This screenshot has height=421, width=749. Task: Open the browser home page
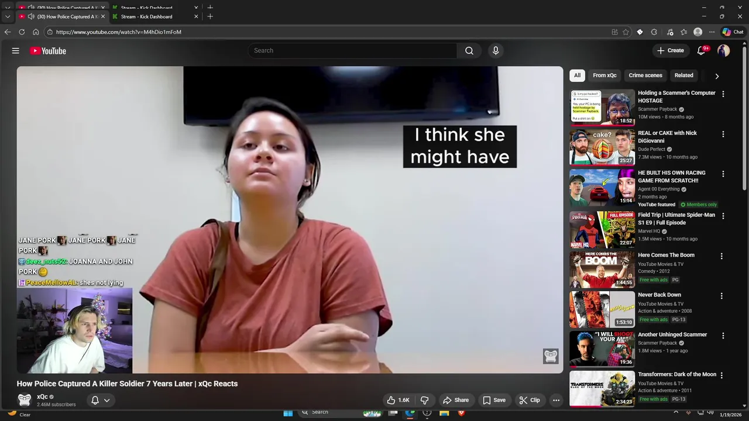coord(36,32)
